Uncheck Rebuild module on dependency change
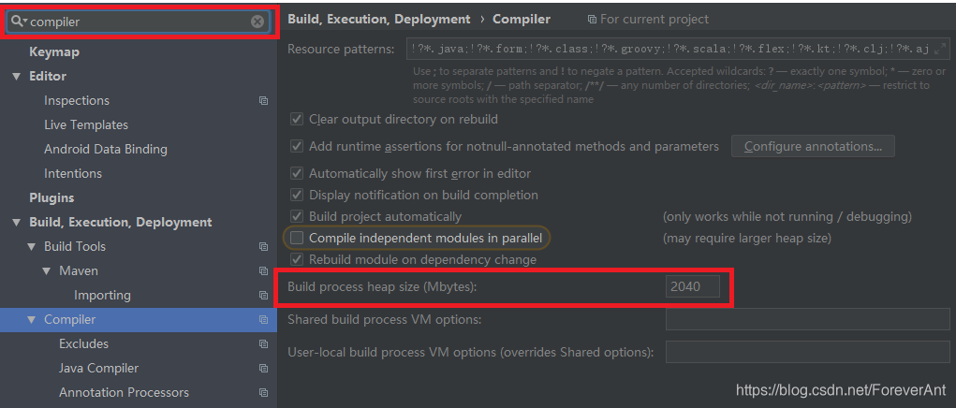Viewport: 956px width, 408px height. (x=297, y=259)
